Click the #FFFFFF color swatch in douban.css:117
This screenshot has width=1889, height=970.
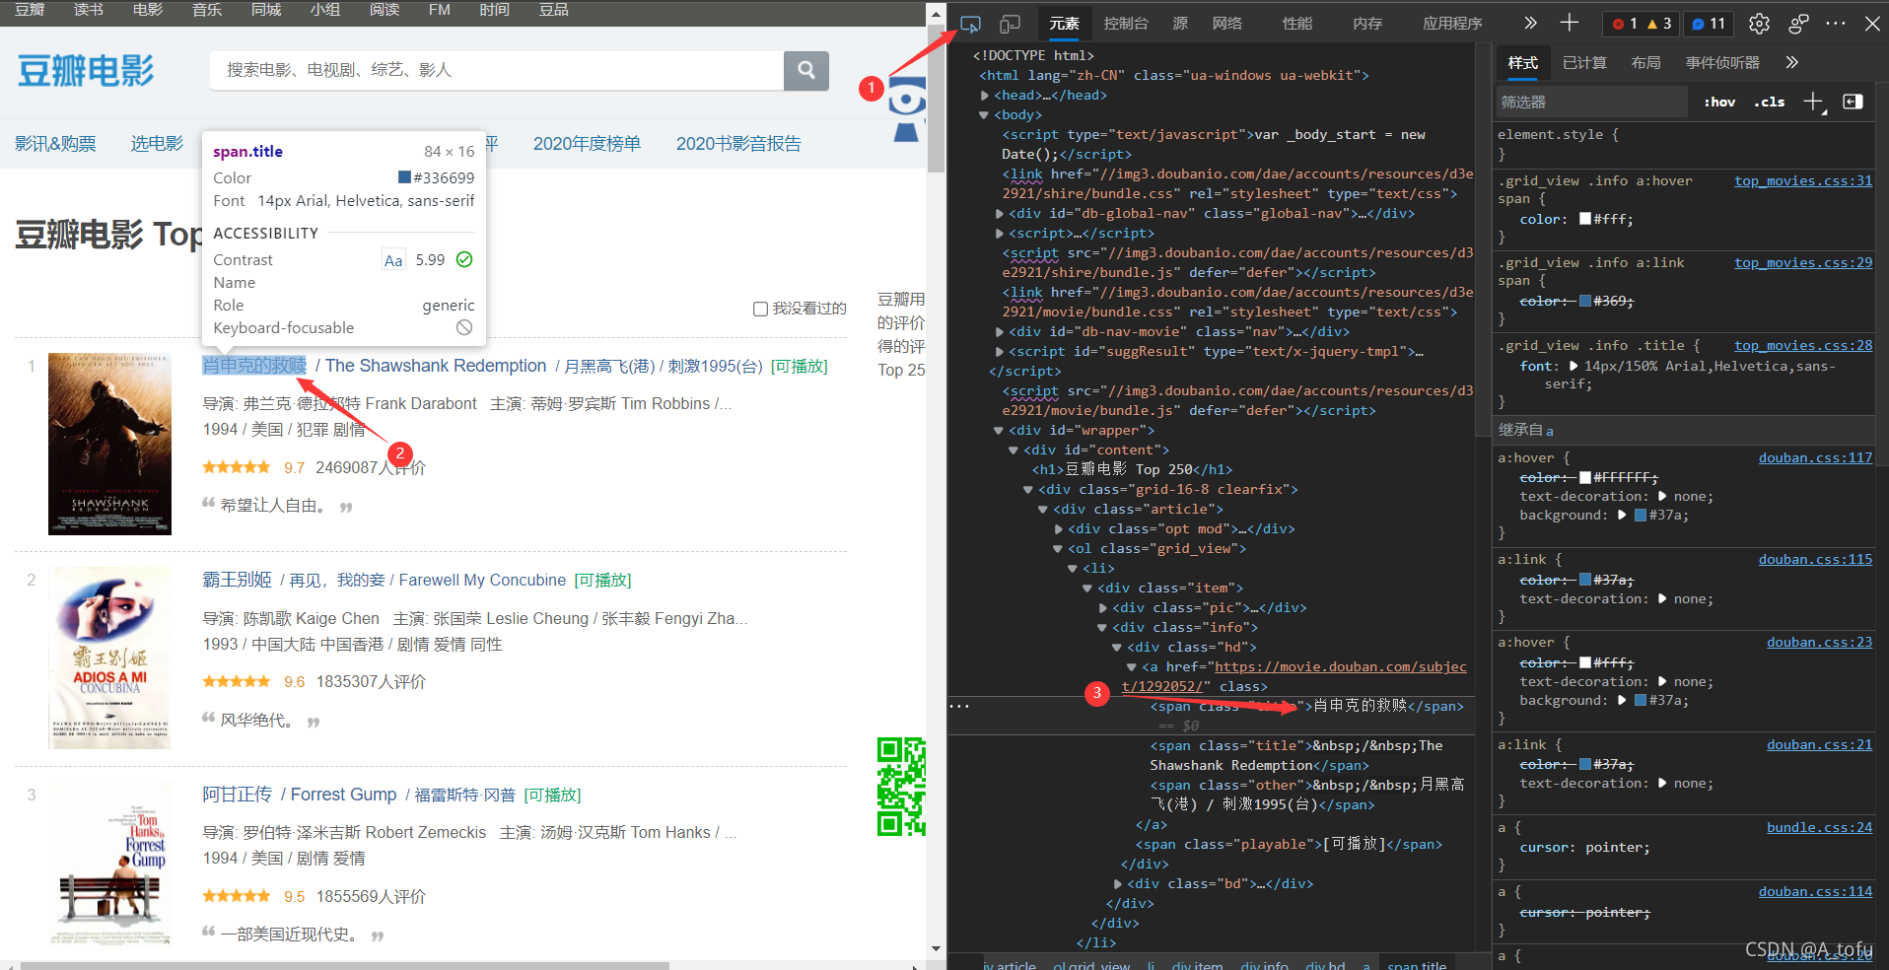click(x=1585, y=477)
